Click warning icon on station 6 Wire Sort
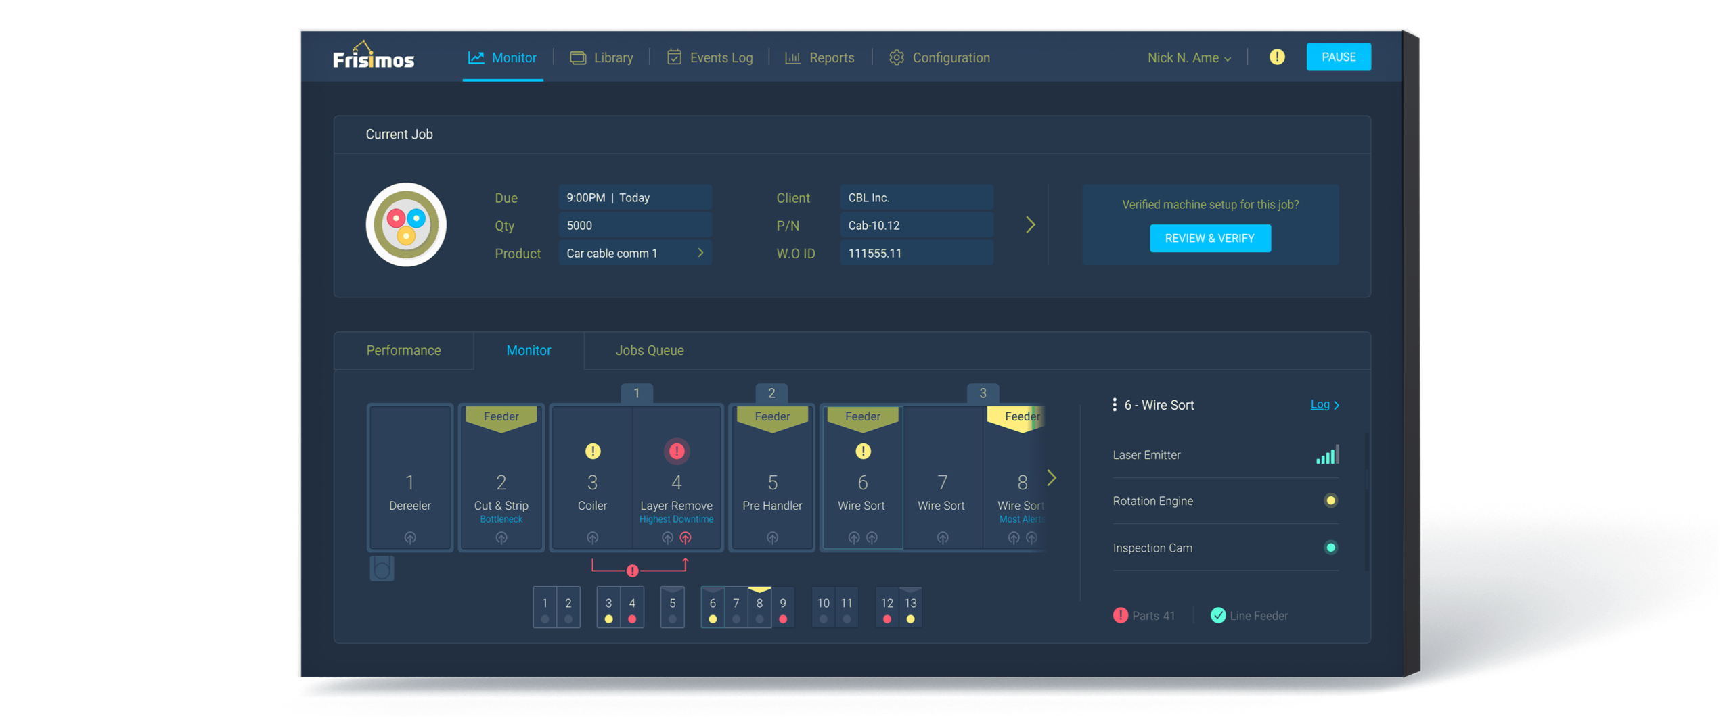 coord(863,451)
